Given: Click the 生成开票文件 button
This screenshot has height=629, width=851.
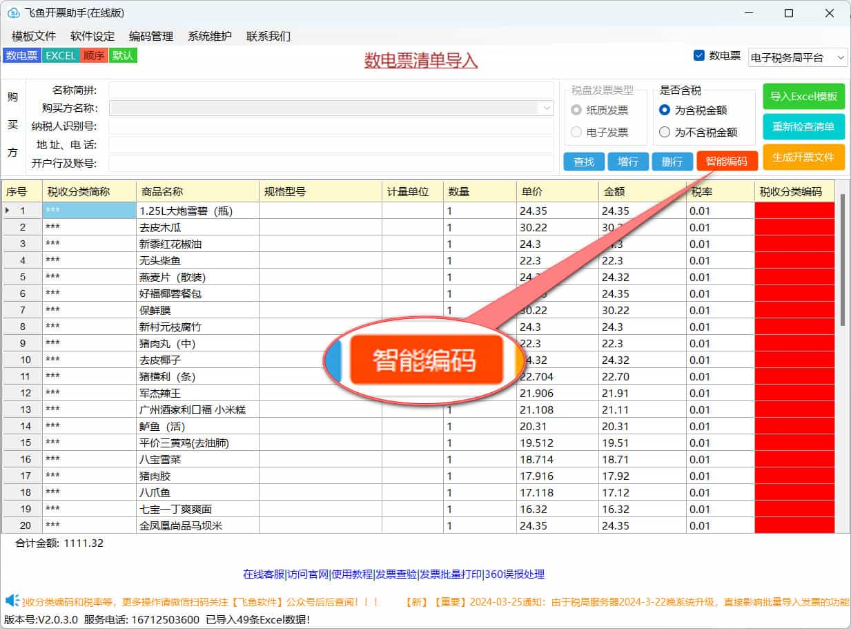Looking at the screenshot, I should point(804,157).
